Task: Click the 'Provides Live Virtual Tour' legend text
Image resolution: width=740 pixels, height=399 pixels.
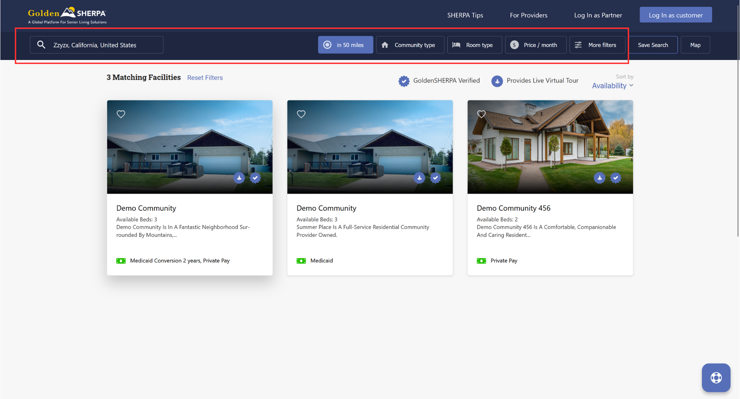Action: [542, 81]
